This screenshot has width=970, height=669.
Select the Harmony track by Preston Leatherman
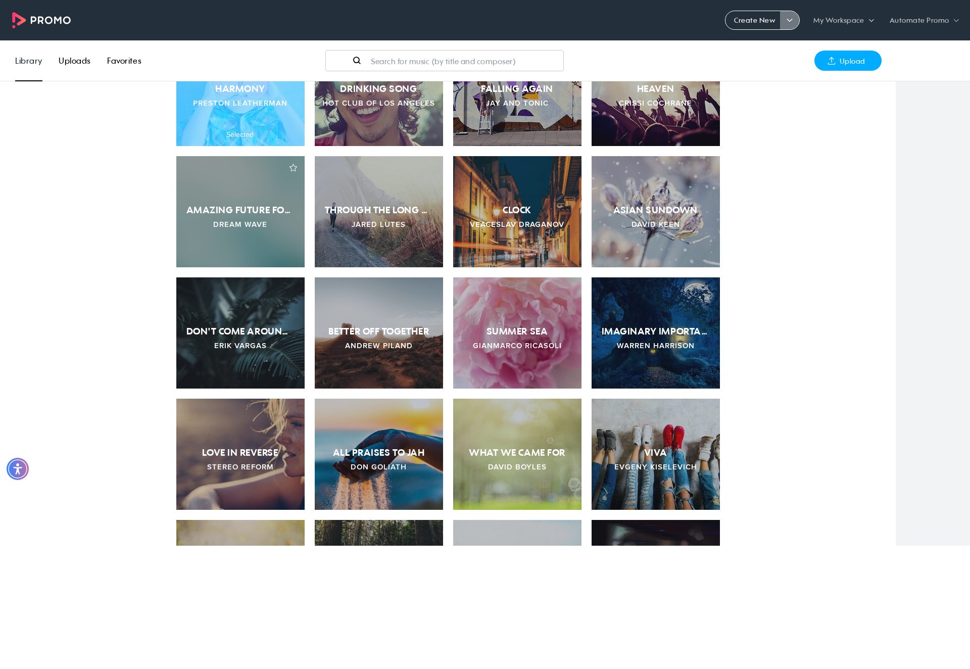pyautogui.click(x=240, y=114)
